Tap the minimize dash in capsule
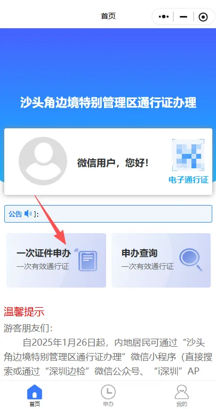Image resolution: width=216 pixels, height=409 pixels. point(183,17)
